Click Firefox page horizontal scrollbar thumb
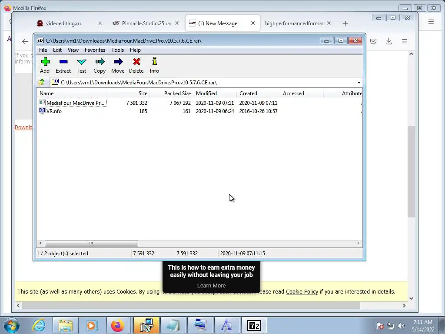 [x=191, y=306]
